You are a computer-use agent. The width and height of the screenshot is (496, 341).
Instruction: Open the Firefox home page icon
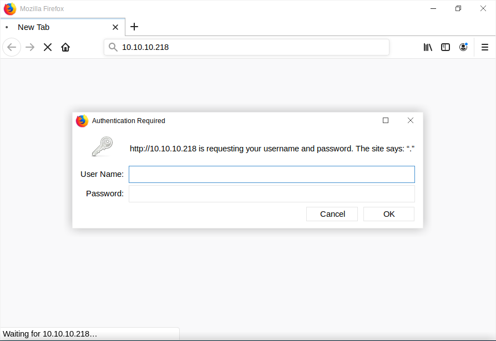click(65, 47)
